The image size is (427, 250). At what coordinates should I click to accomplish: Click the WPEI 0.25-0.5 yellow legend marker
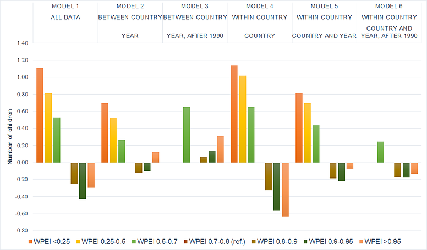[x=78, y=242]
